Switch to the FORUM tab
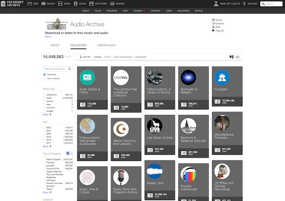Image resolution: width=285 pixels, height=201 pixels. [106, 45]
